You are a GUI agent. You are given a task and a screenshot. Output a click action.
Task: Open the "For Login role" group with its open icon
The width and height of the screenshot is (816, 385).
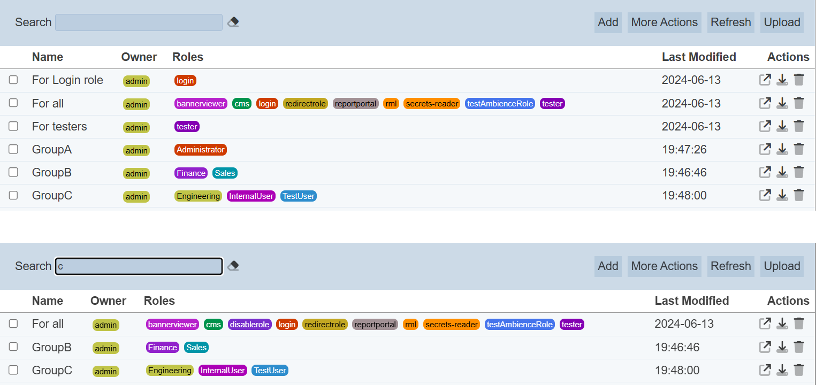765,80
